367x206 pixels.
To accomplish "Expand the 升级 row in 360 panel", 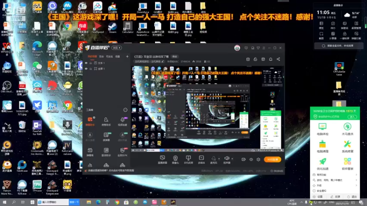I will click(x=335, y=185).
